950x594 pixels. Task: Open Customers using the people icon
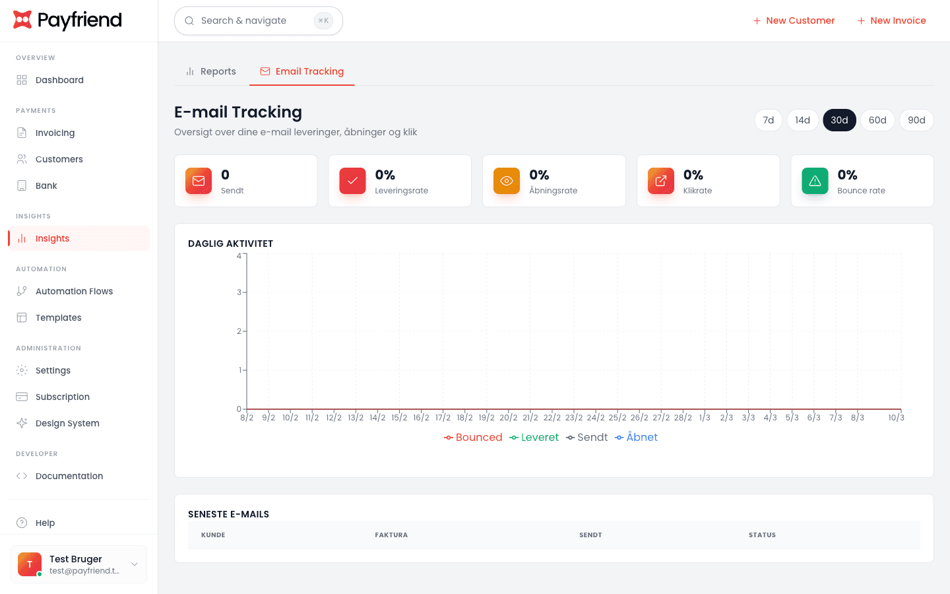click(22, 159)
